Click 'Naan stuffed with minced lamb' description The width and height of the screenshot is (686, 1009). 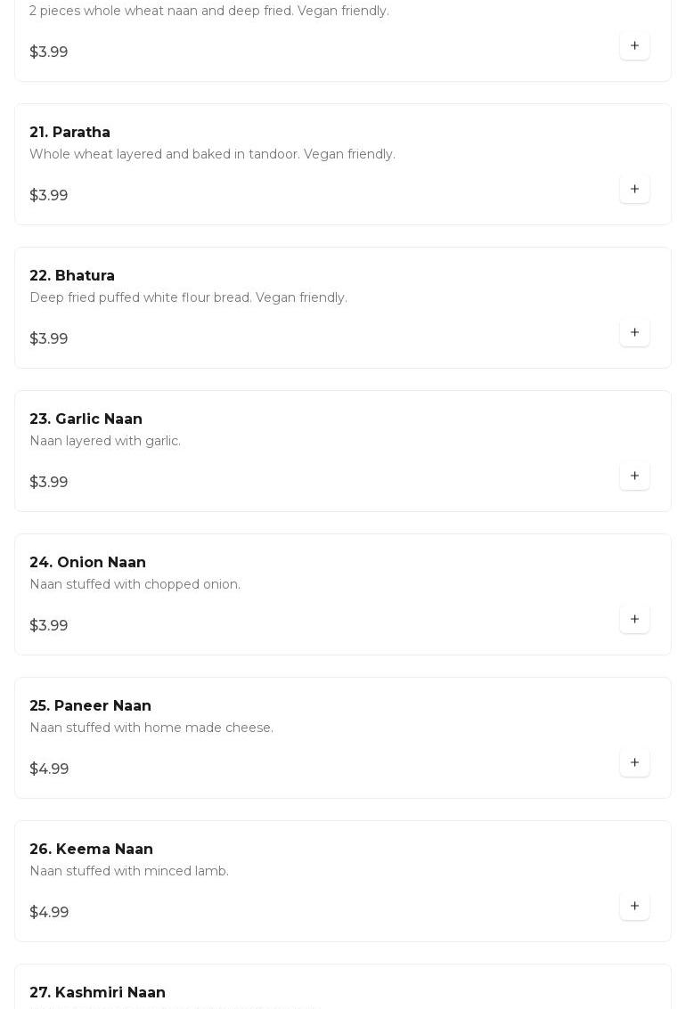pos(129,871)
